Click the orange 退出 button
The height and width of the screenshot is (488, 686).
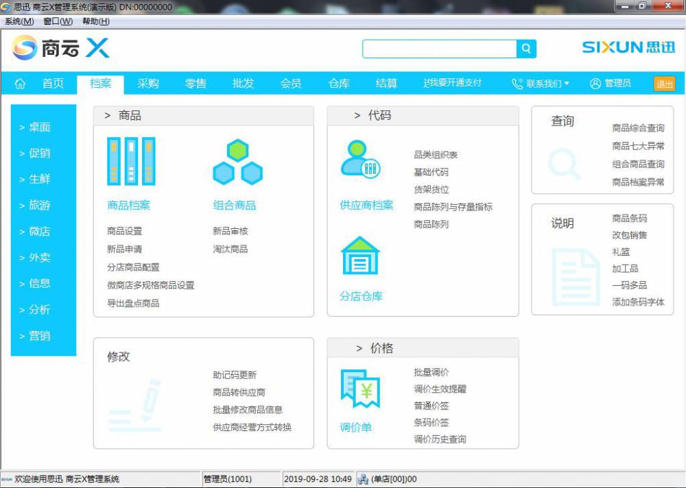click(x=664, y=84)
